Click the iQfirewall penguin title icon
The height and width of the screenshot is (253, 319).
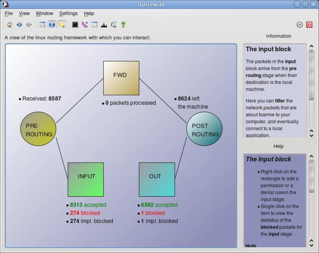point(5,4)
